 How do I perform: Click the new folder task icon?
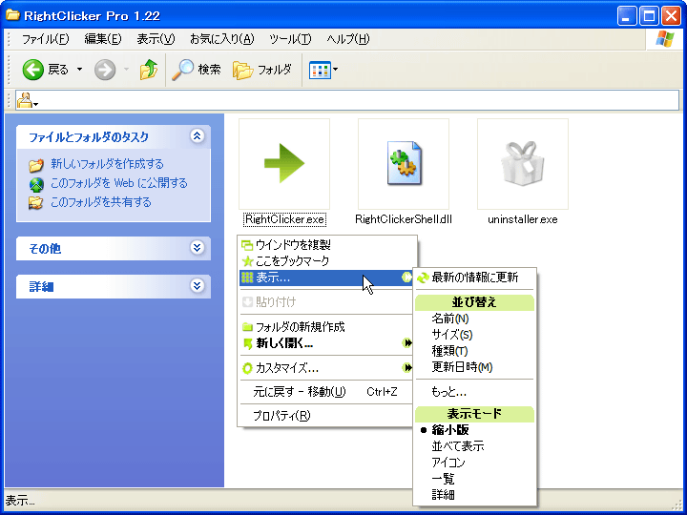coord(36,165)
